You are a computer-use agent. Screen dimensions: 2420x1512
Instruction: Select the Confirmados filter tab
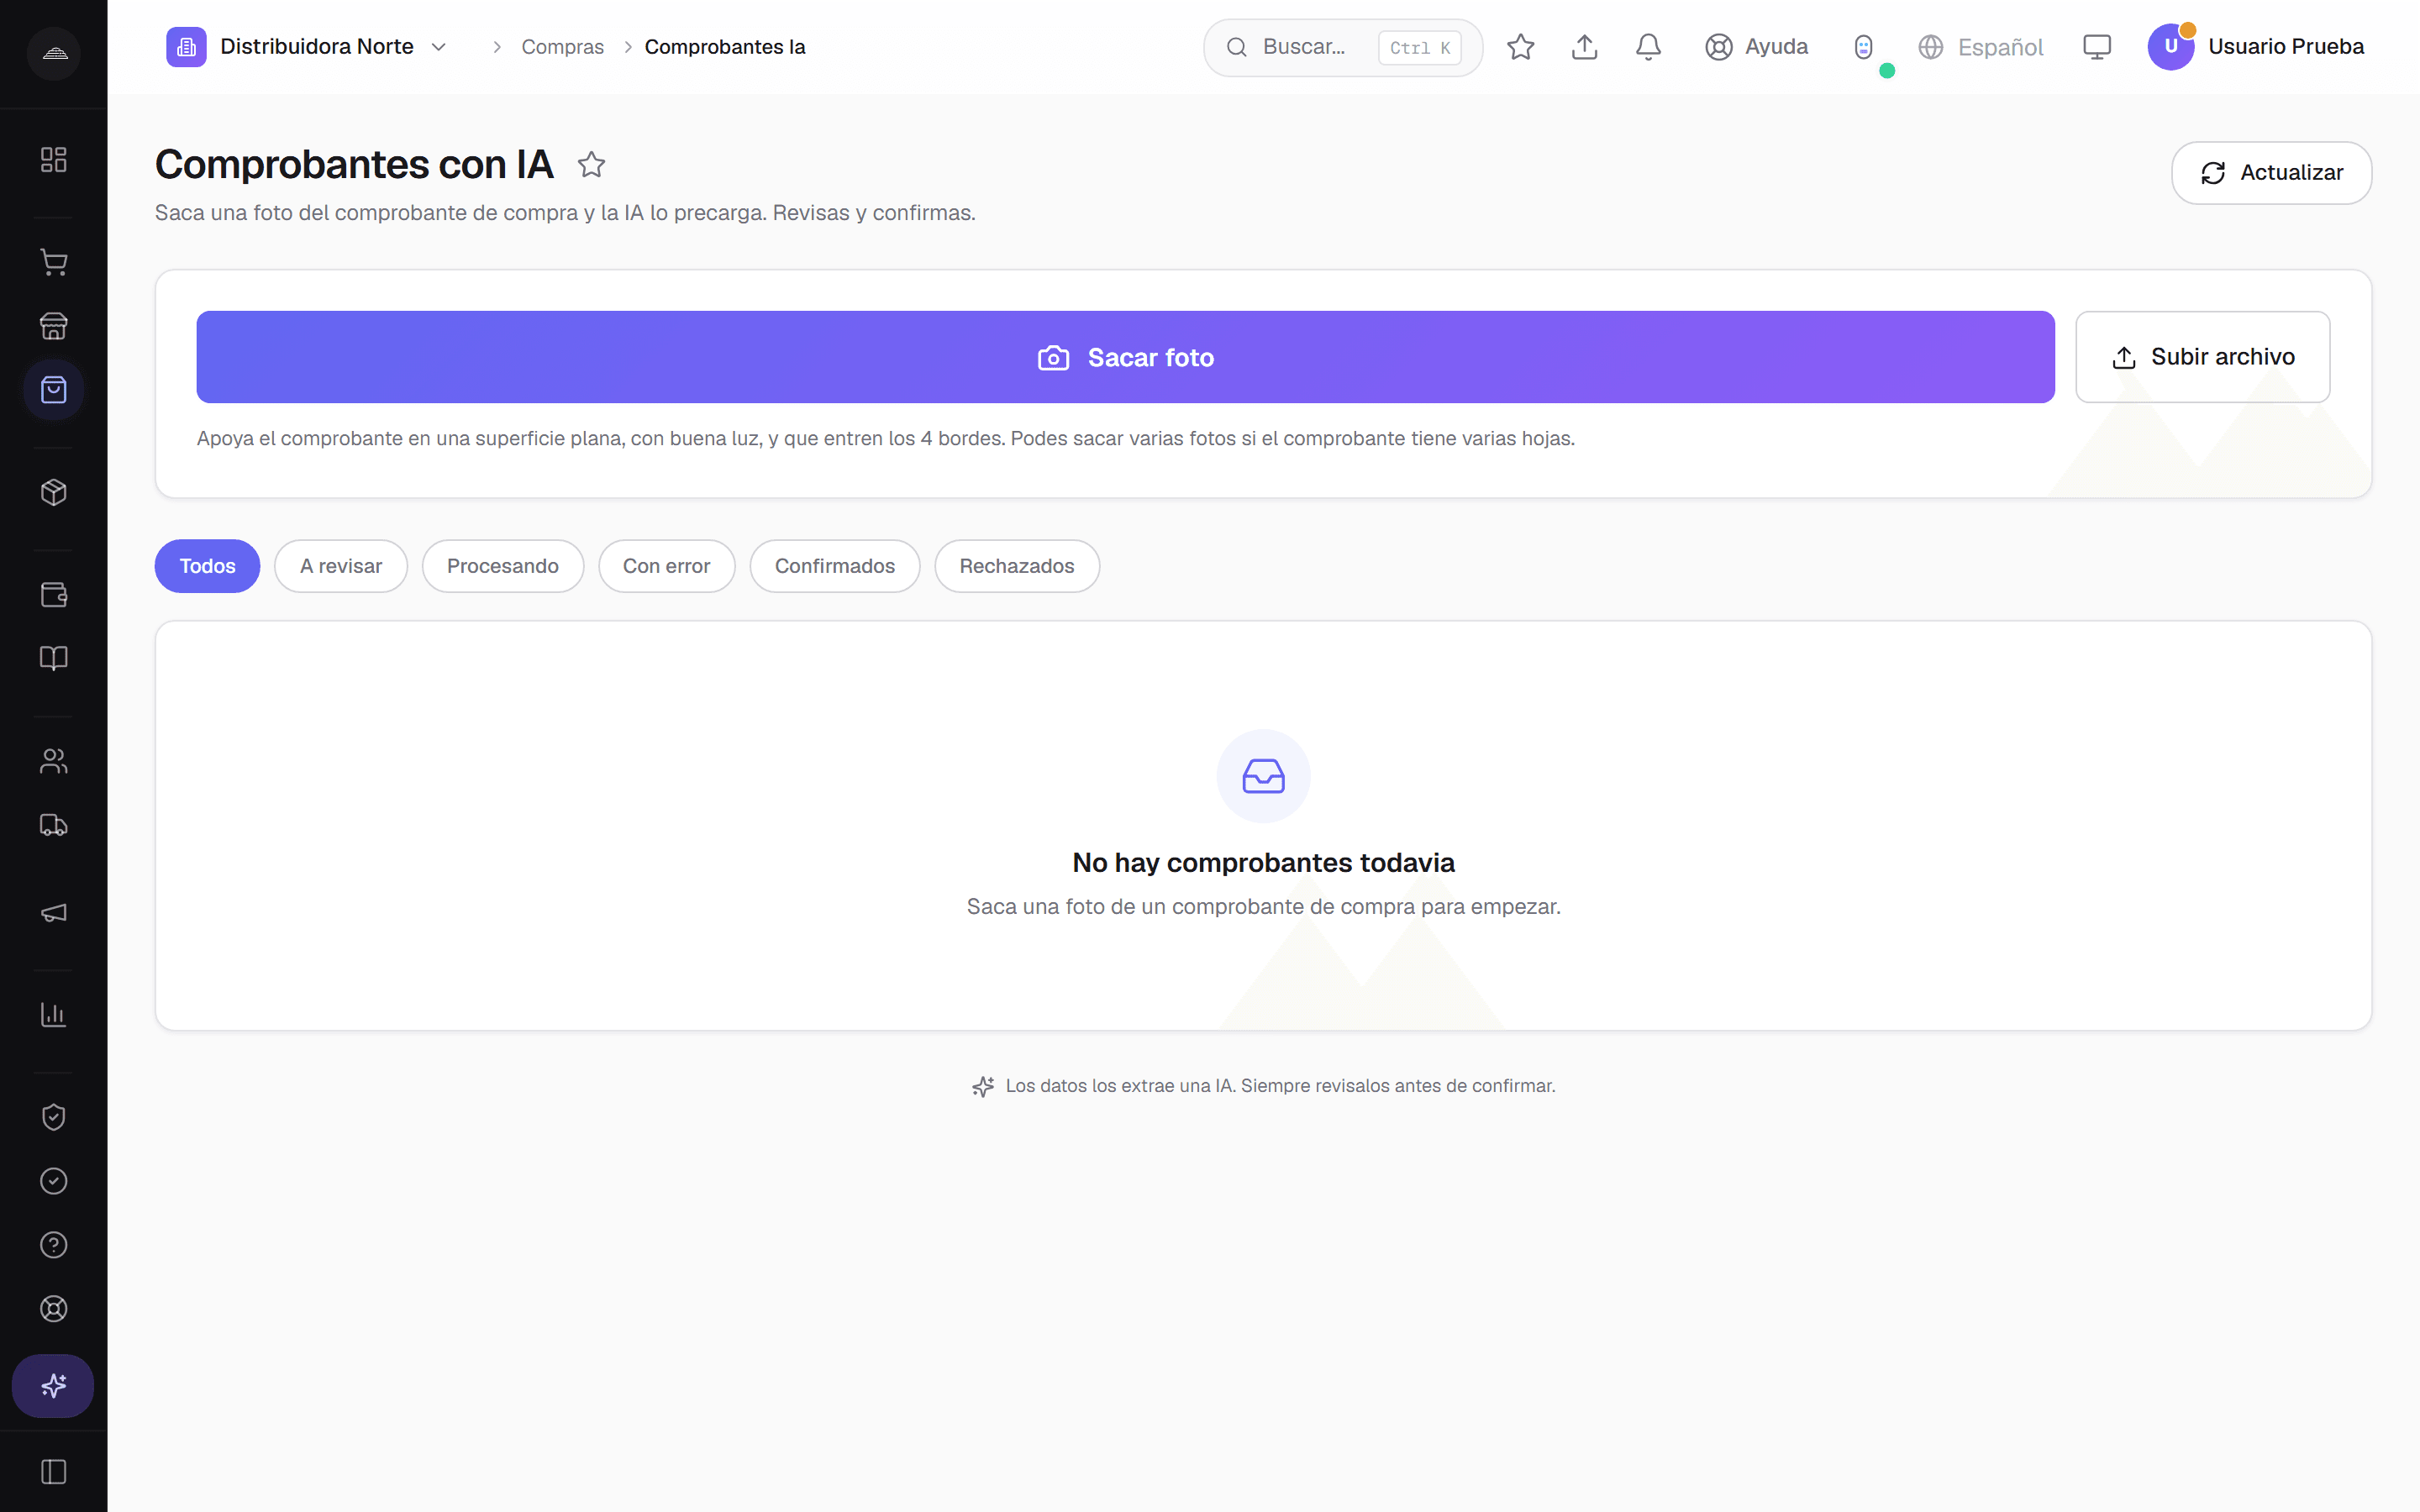[x=834, y=566]
